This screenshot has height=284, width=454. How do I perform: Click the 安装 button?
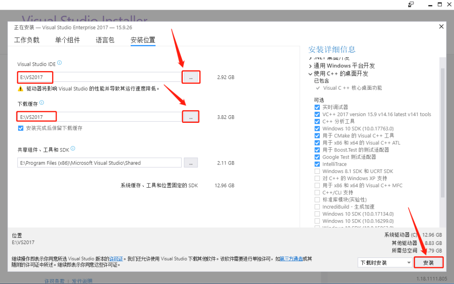(428, 263)
